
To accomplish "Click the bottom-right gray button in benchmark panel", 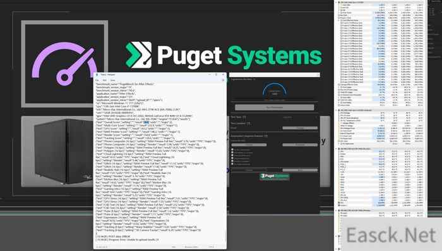I will (x=300, y=170).
